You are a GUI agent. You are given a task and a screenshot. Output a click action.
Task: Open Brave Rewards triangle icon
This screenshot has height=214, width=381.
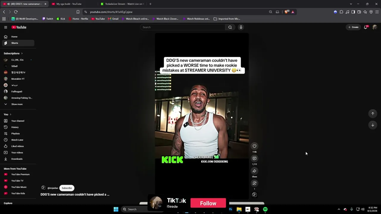tap(293, 12)
